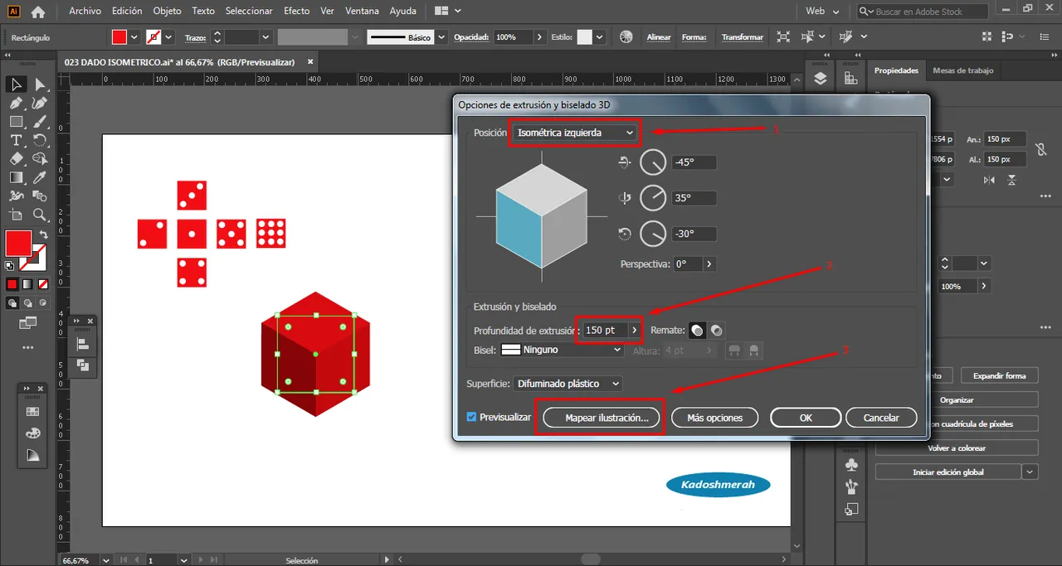Image resolution: width=1062 pixels, height=566 pixels.
Task: Open the Bisel dropdown set to Ninguno
Action: [562, 350]
